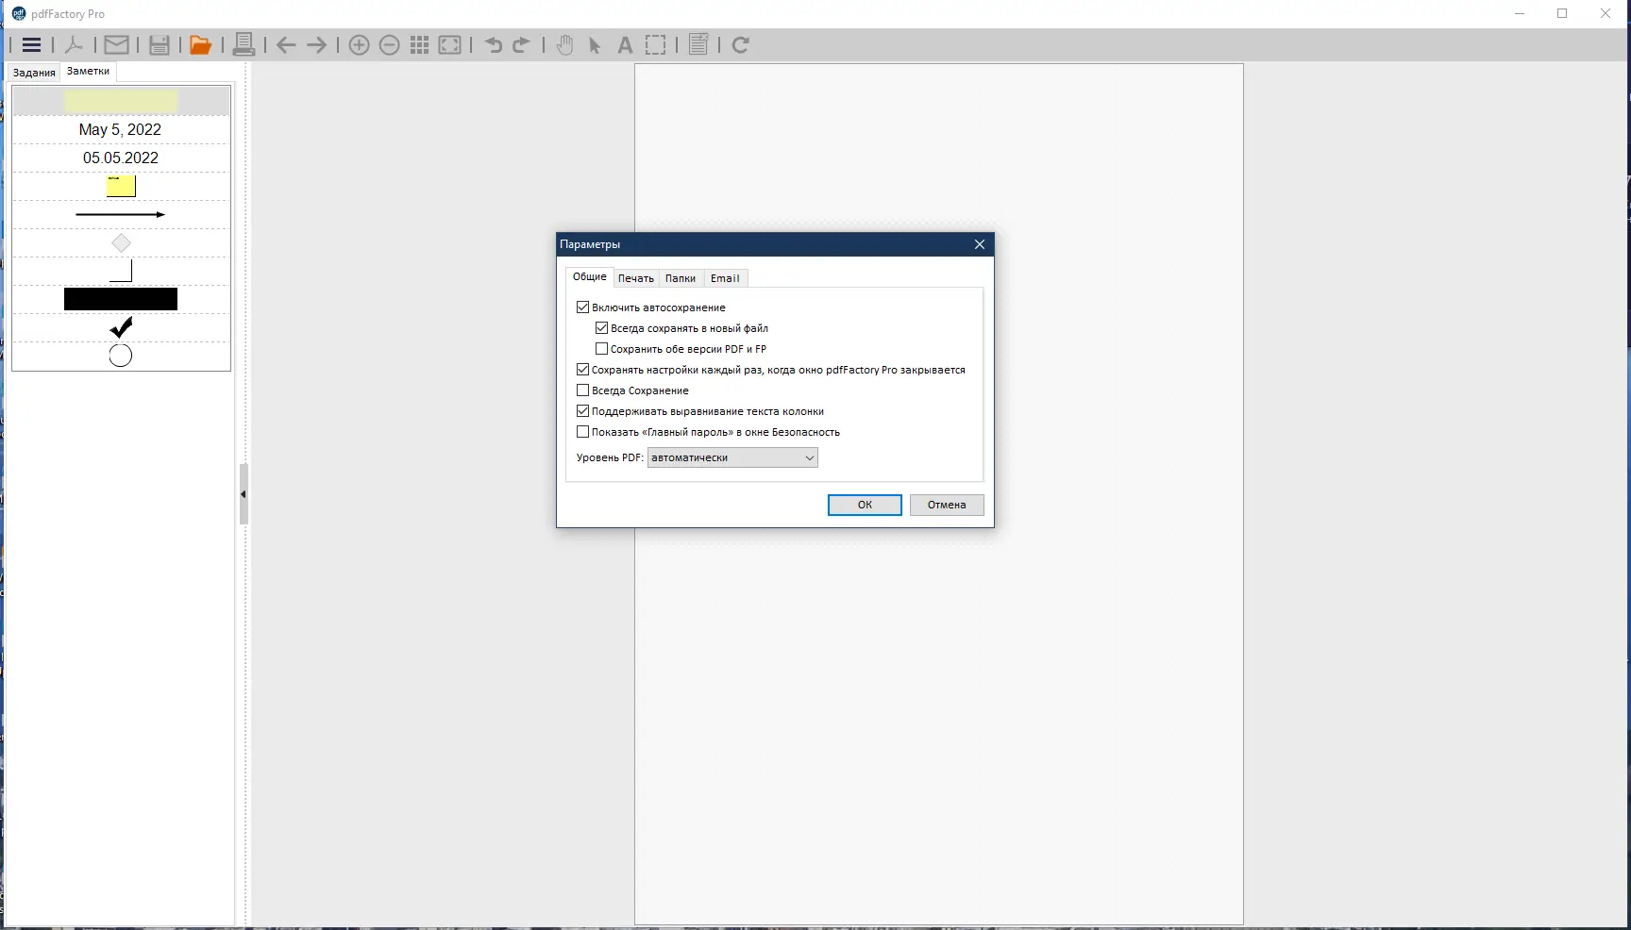Toggle 'Сохранять настройки каждый раз' checkbox

(582, 370)
